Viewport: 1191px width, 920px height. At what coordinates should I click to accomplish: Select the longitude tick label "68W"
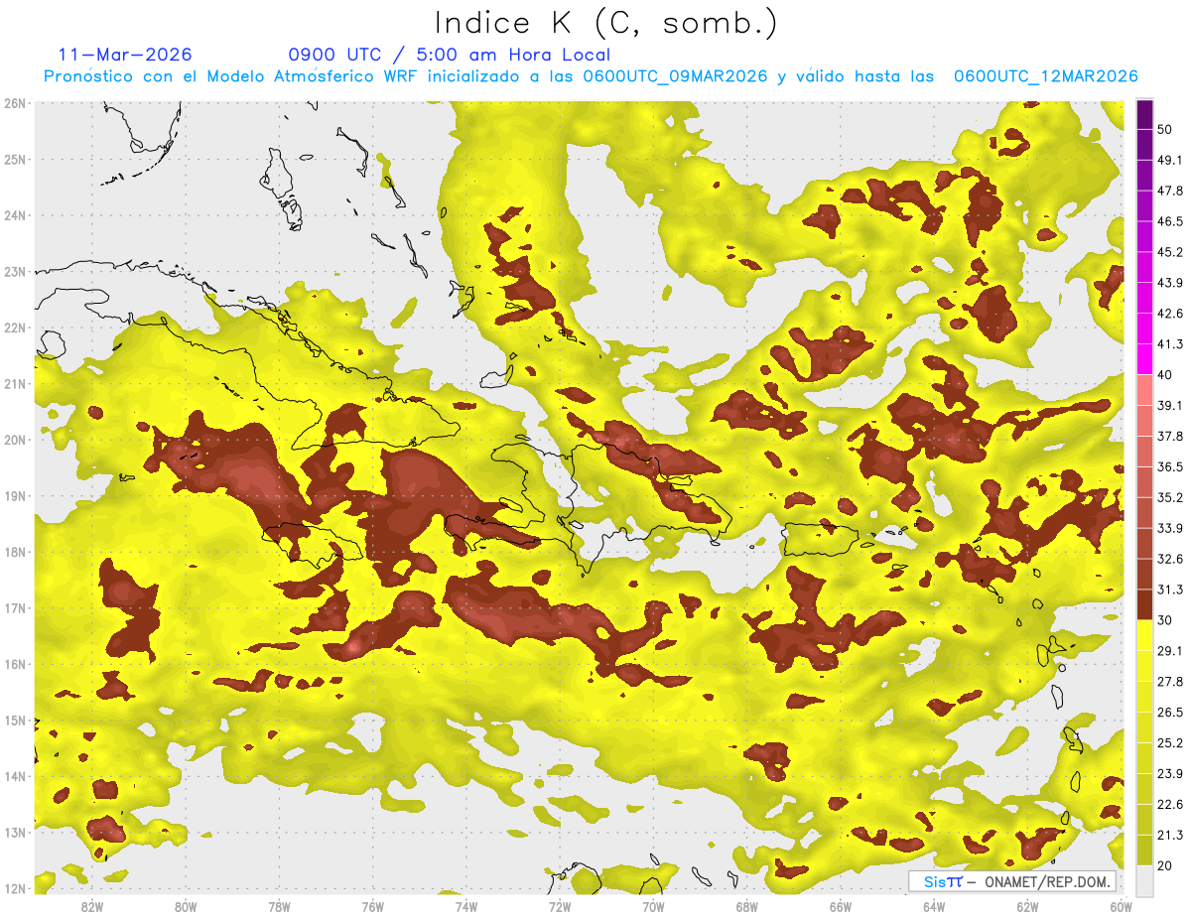pyautogui.click(x=747, y=907)
